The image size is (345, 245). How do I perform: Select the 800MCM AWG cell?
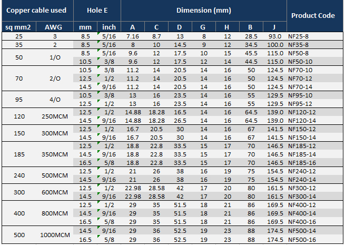[x=55, y=213]
